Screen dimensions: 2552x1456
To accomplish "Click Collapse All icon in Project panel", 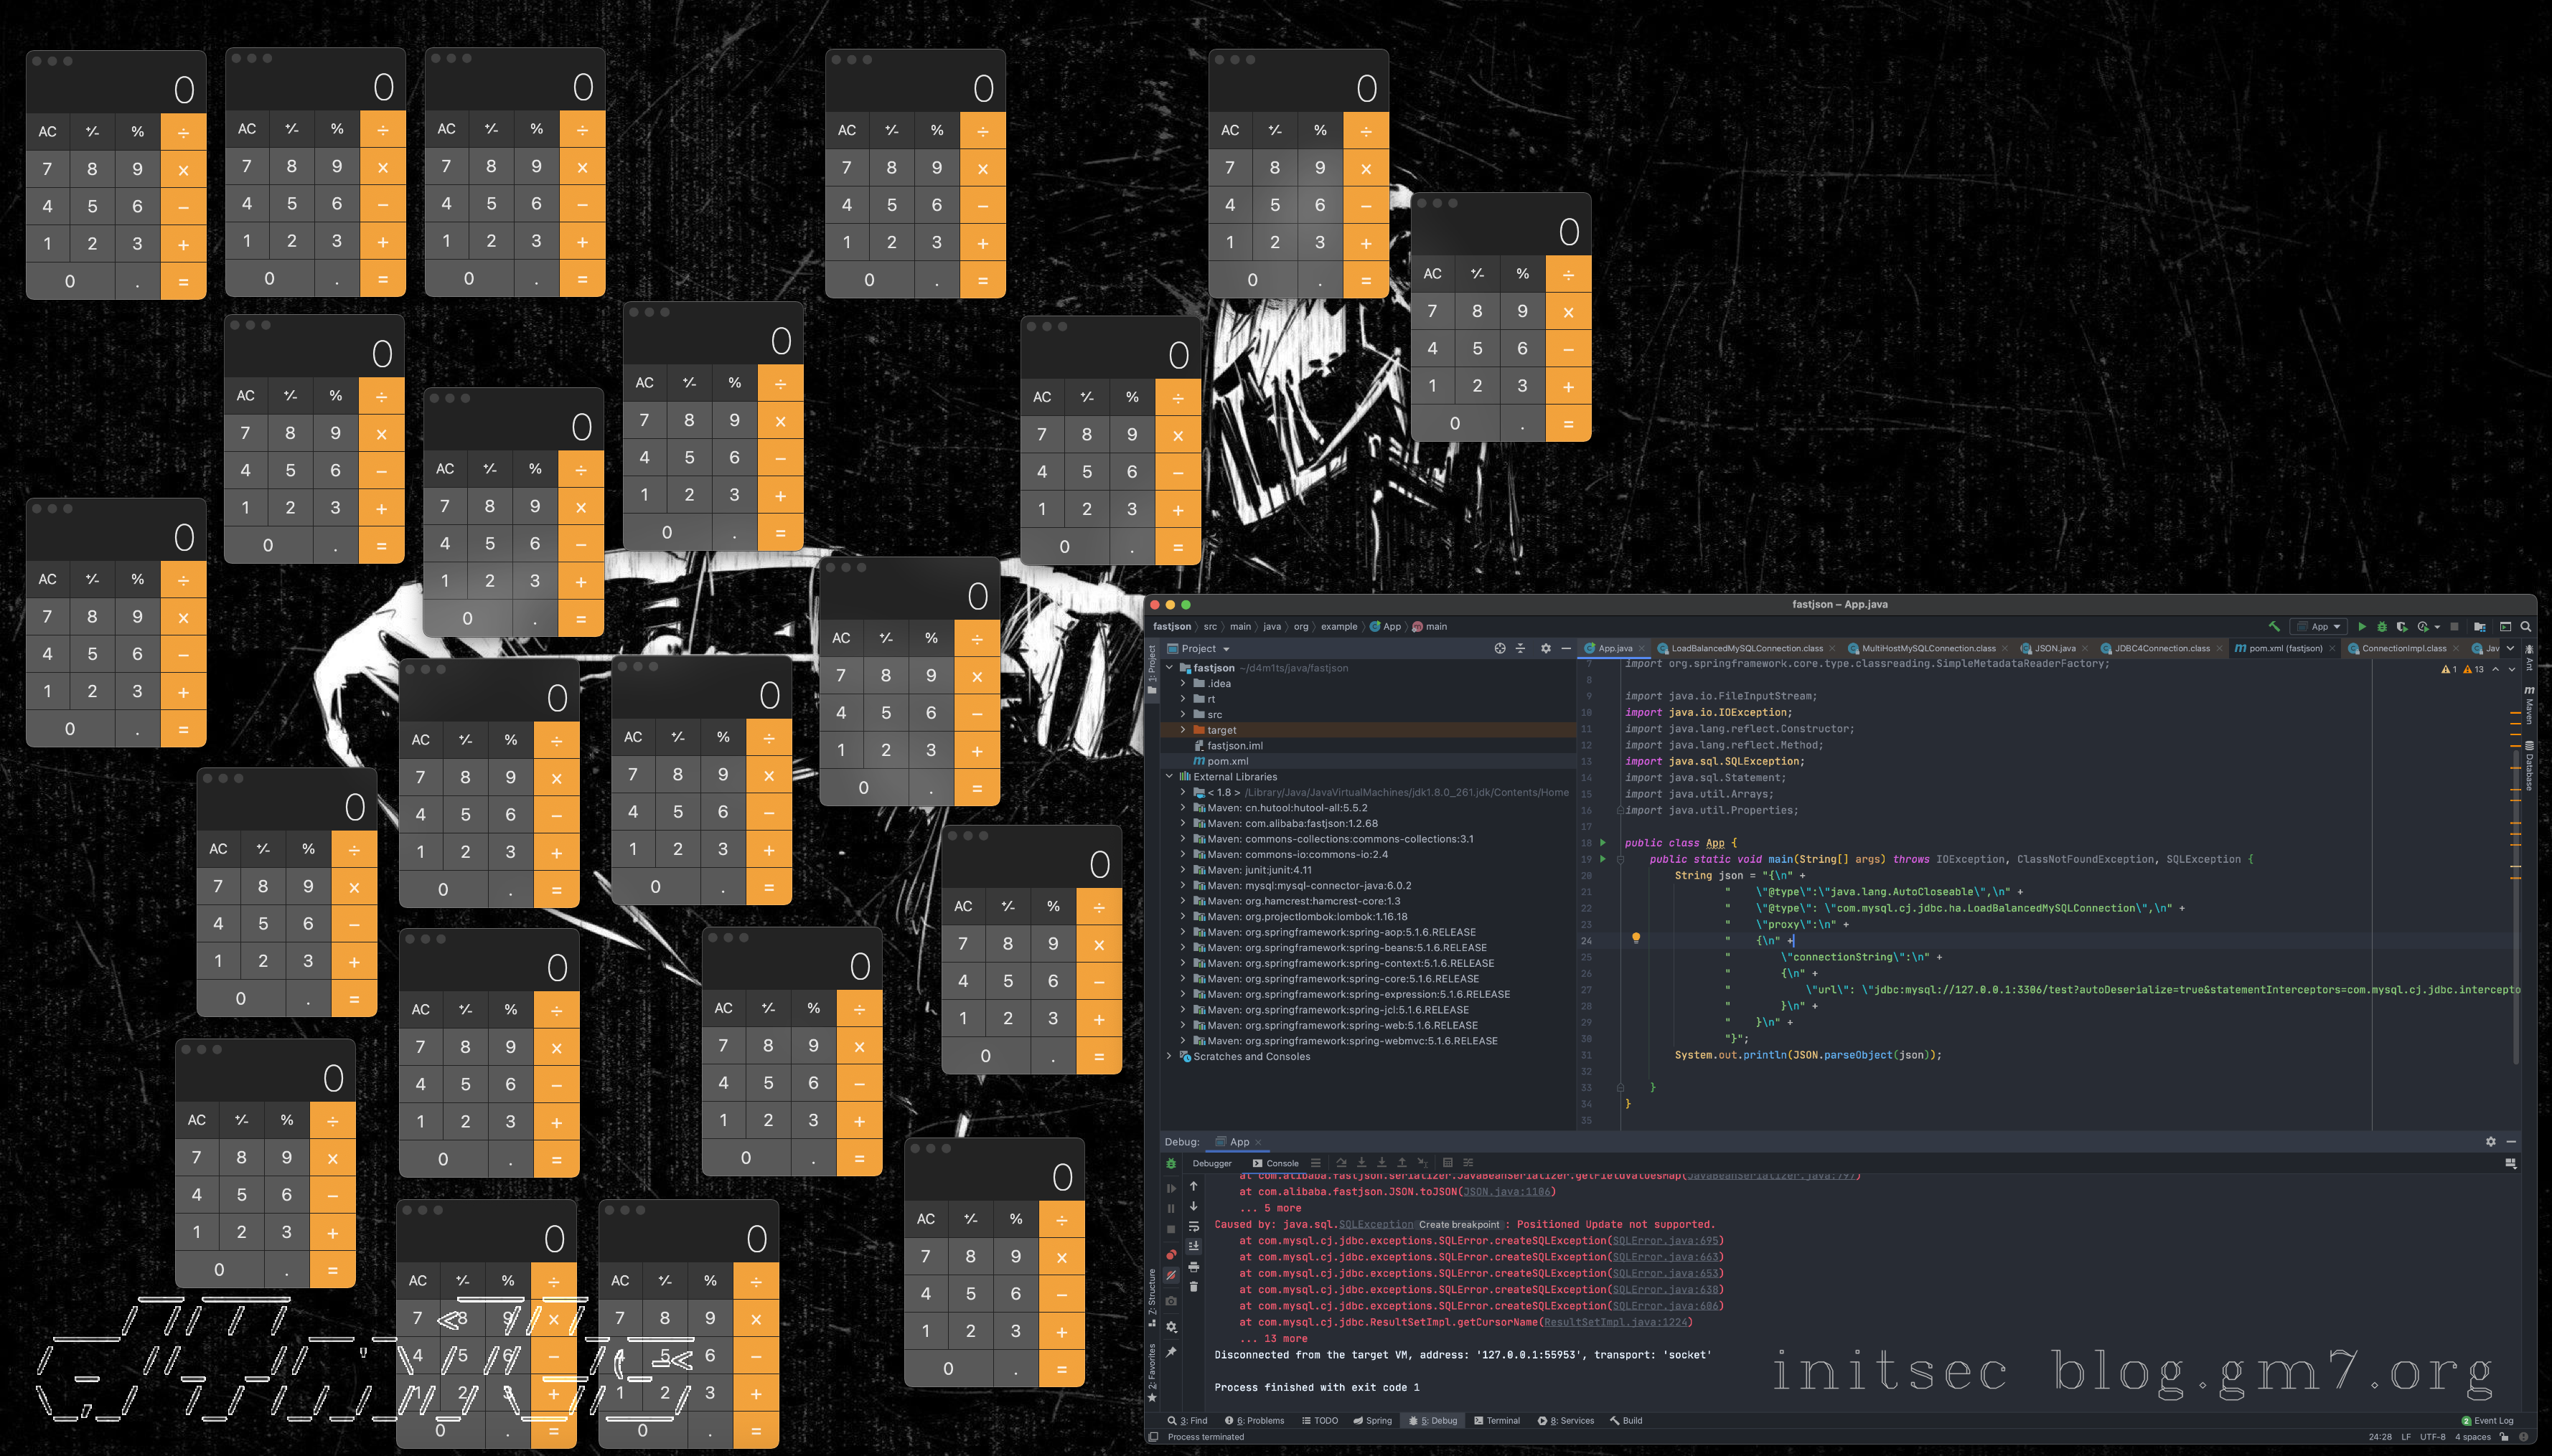I will (1521, 649).
